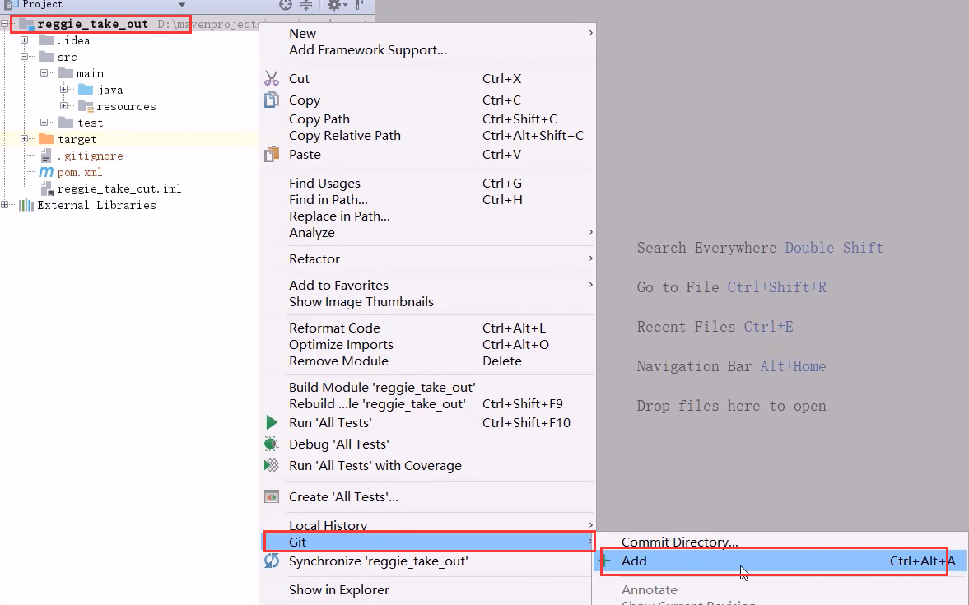
Task: Click the scroll-from-source target icon
Action: point(286,5)
